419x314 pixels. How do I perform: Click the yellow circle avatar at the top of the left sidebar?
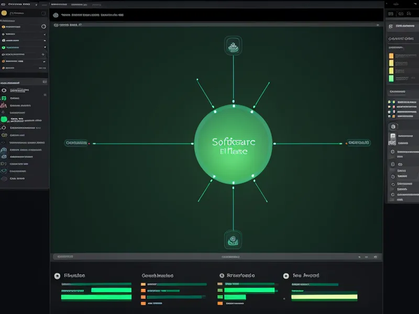(x=4, y=13)
